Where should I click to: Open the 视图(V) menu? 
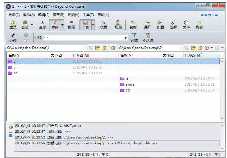point(73,15)
